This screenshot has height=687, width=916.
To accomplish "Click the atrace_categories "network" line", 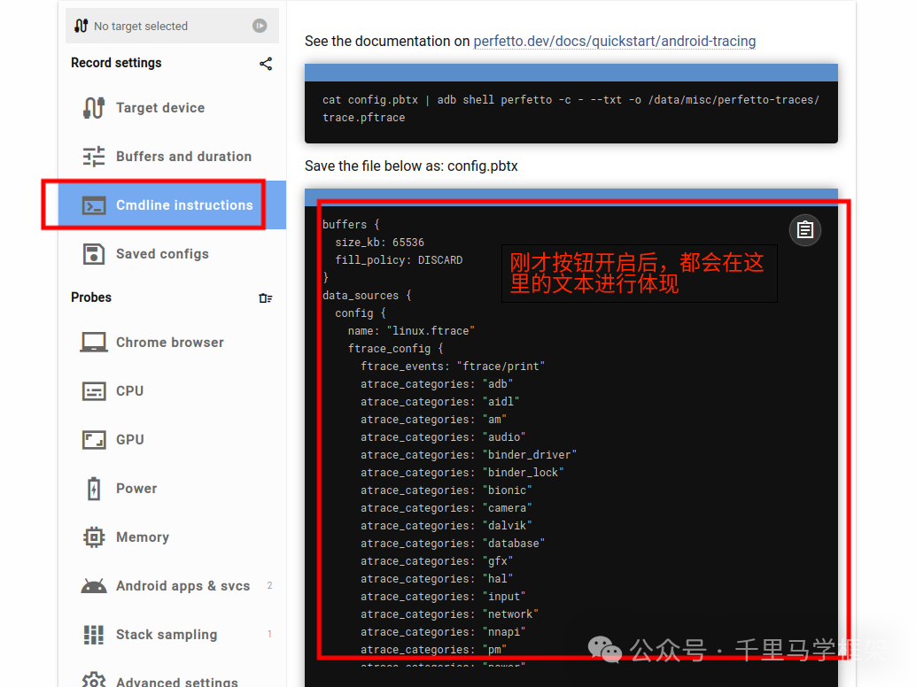I will [x=449, y=614].
